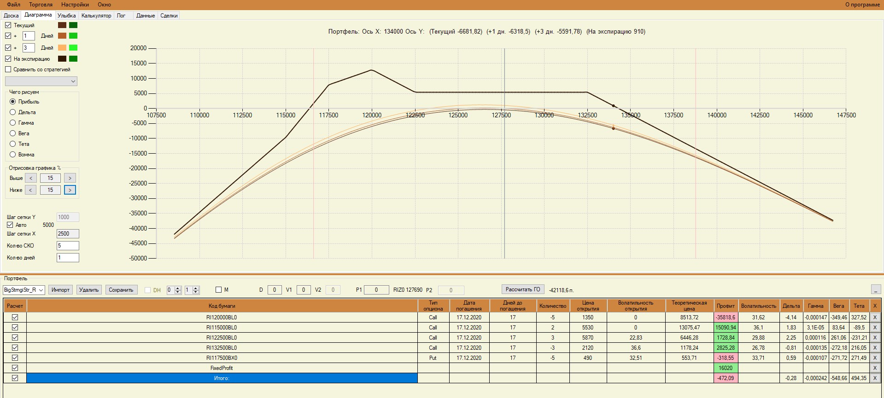884x398 pixels.
Task: Select the Дельта radio button
Action: pyautogui.click(x=13, y=112)
